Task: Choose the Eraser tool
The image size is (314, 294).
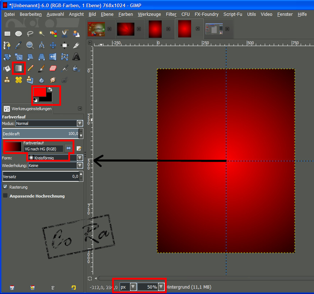Action: [53, 68]
